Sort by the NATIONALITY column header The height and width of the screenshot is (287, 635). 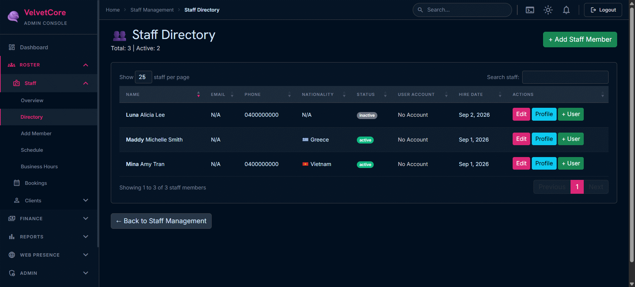point(323,95)
